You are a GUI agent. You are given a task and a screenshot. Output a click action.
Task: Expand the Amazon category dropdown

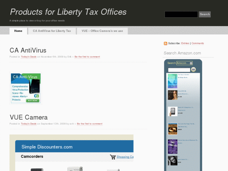coord(184,63)
